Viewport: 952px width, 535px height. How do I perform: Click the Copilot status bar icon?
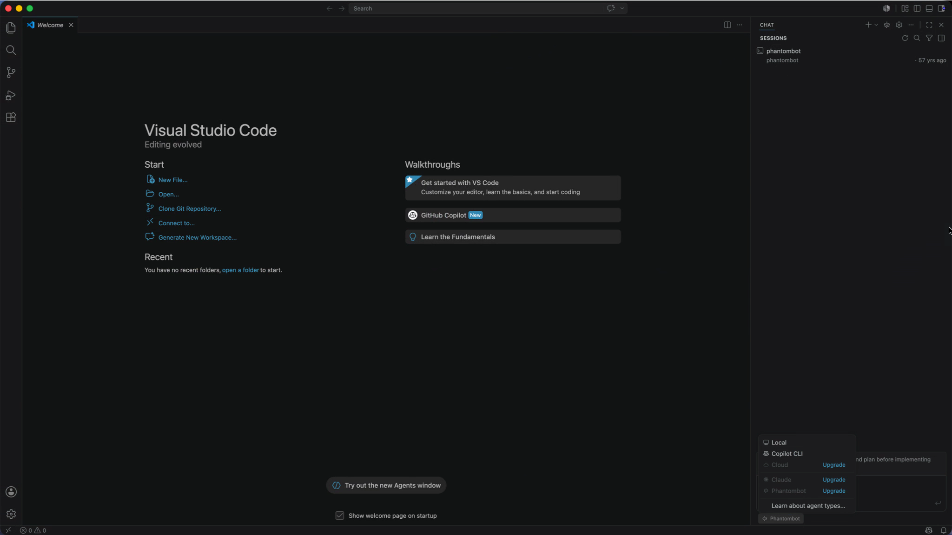pos(929,530)
